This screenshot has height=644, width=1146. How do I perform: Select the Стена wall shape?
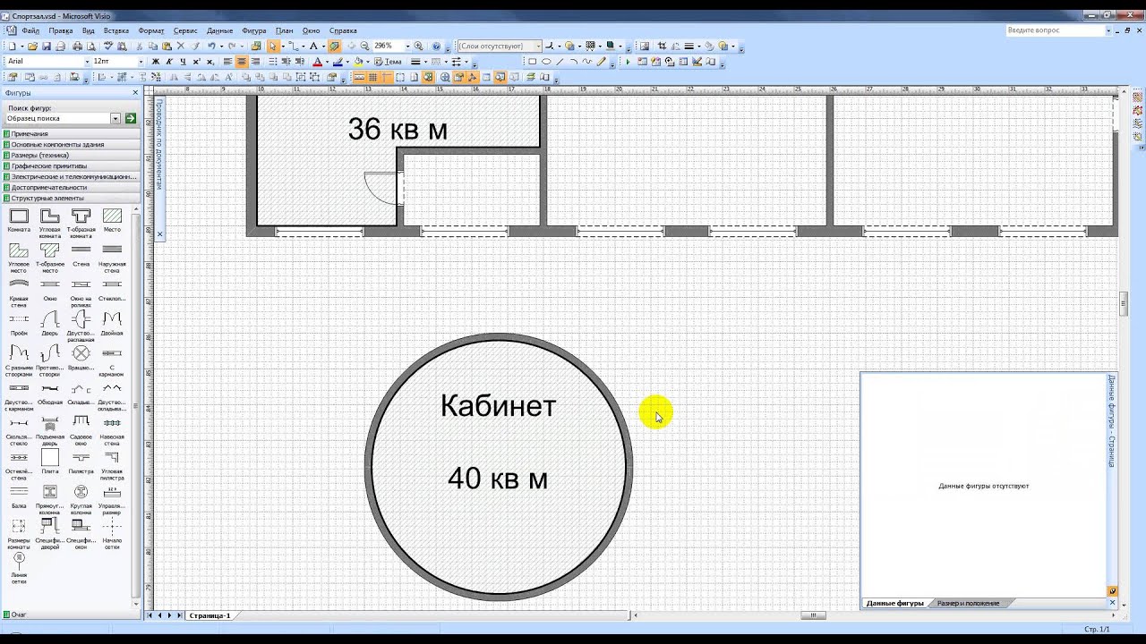click(81, 256)
